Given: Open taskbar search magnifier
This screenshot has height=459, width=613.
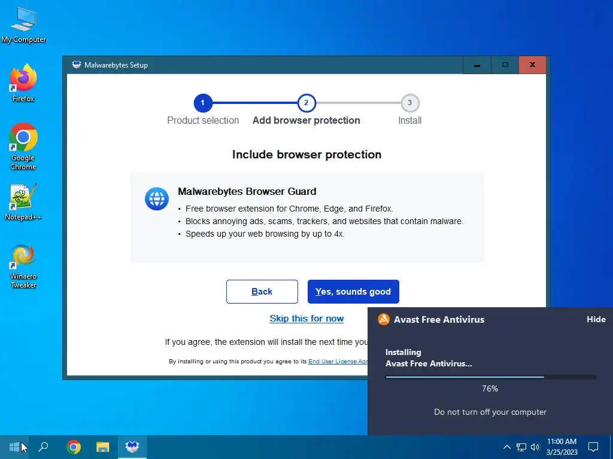Looking at the screenshot, I should pos(43,447).
